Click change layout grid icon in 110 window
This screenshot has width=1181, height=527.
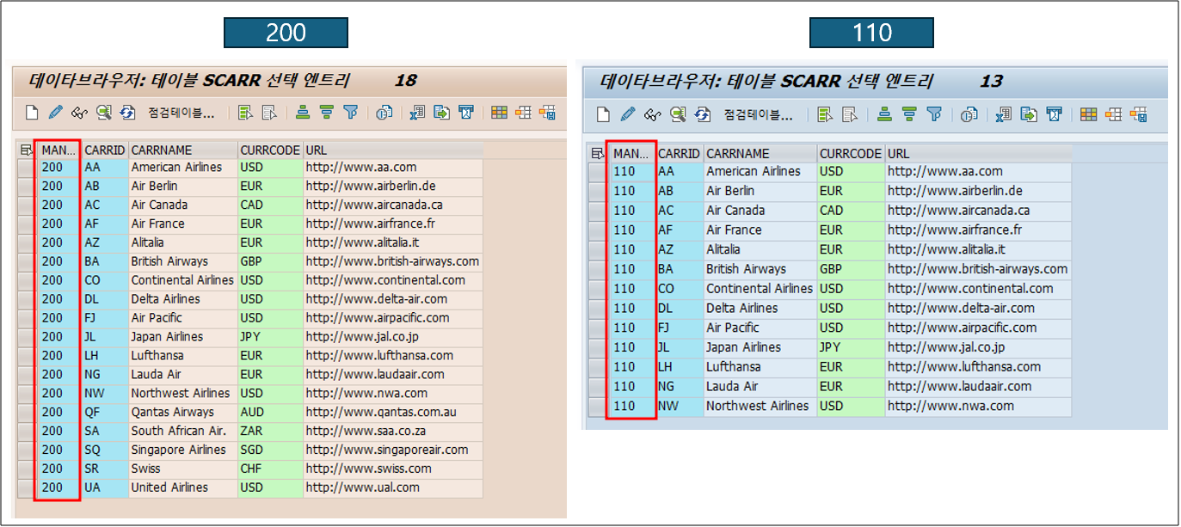[1089, 114]
